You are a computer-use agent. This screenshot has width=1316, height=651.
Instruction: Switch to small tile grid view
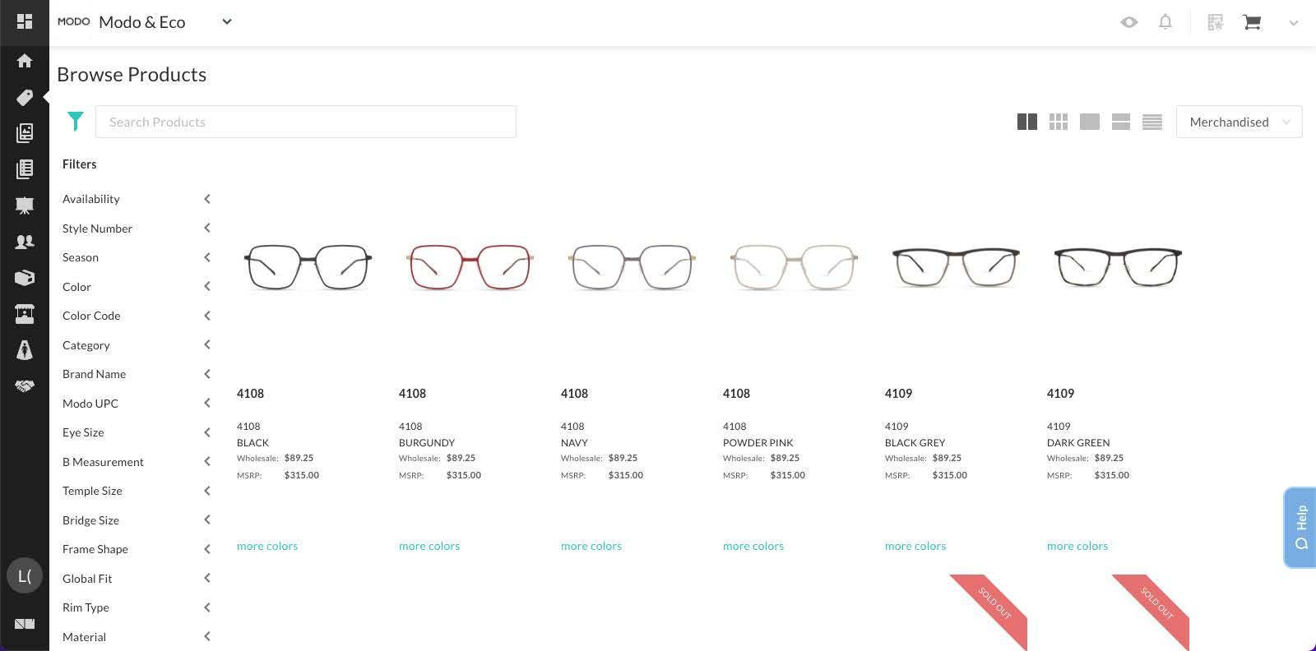point(1059,122)
